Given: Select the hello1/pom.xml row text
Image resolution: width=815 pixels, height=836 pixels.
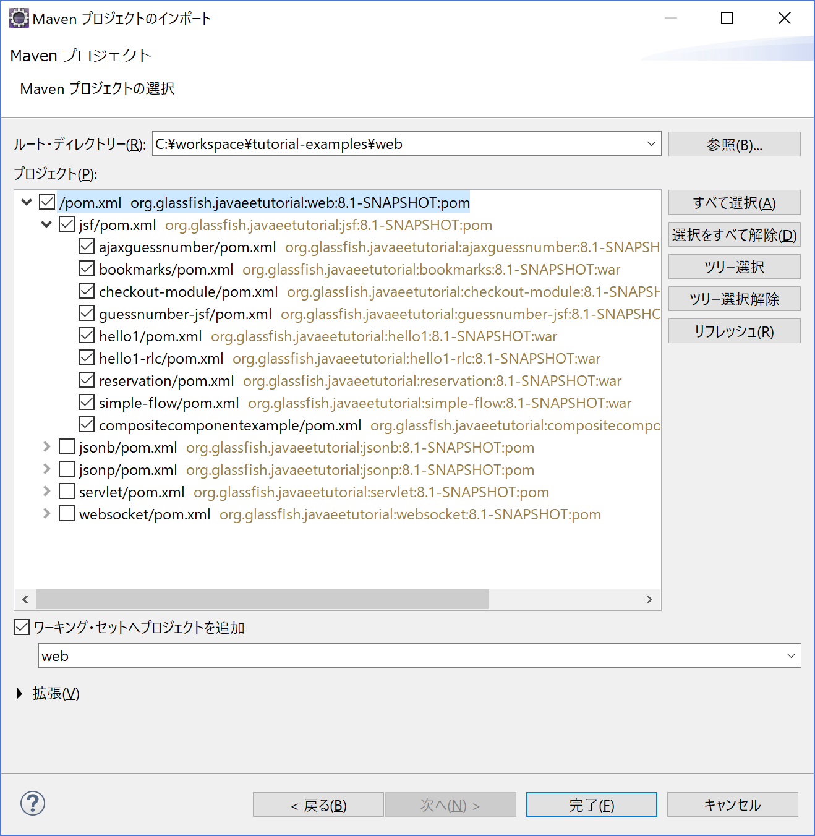Looking at the screenshot, I should click(x=328, y=336).
